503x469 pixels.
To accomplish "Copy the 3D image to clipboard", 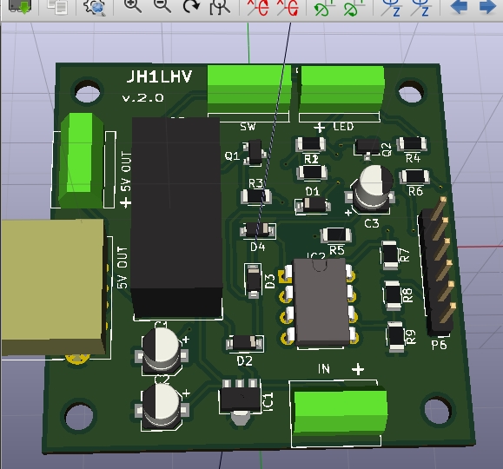I will [57, 6].
